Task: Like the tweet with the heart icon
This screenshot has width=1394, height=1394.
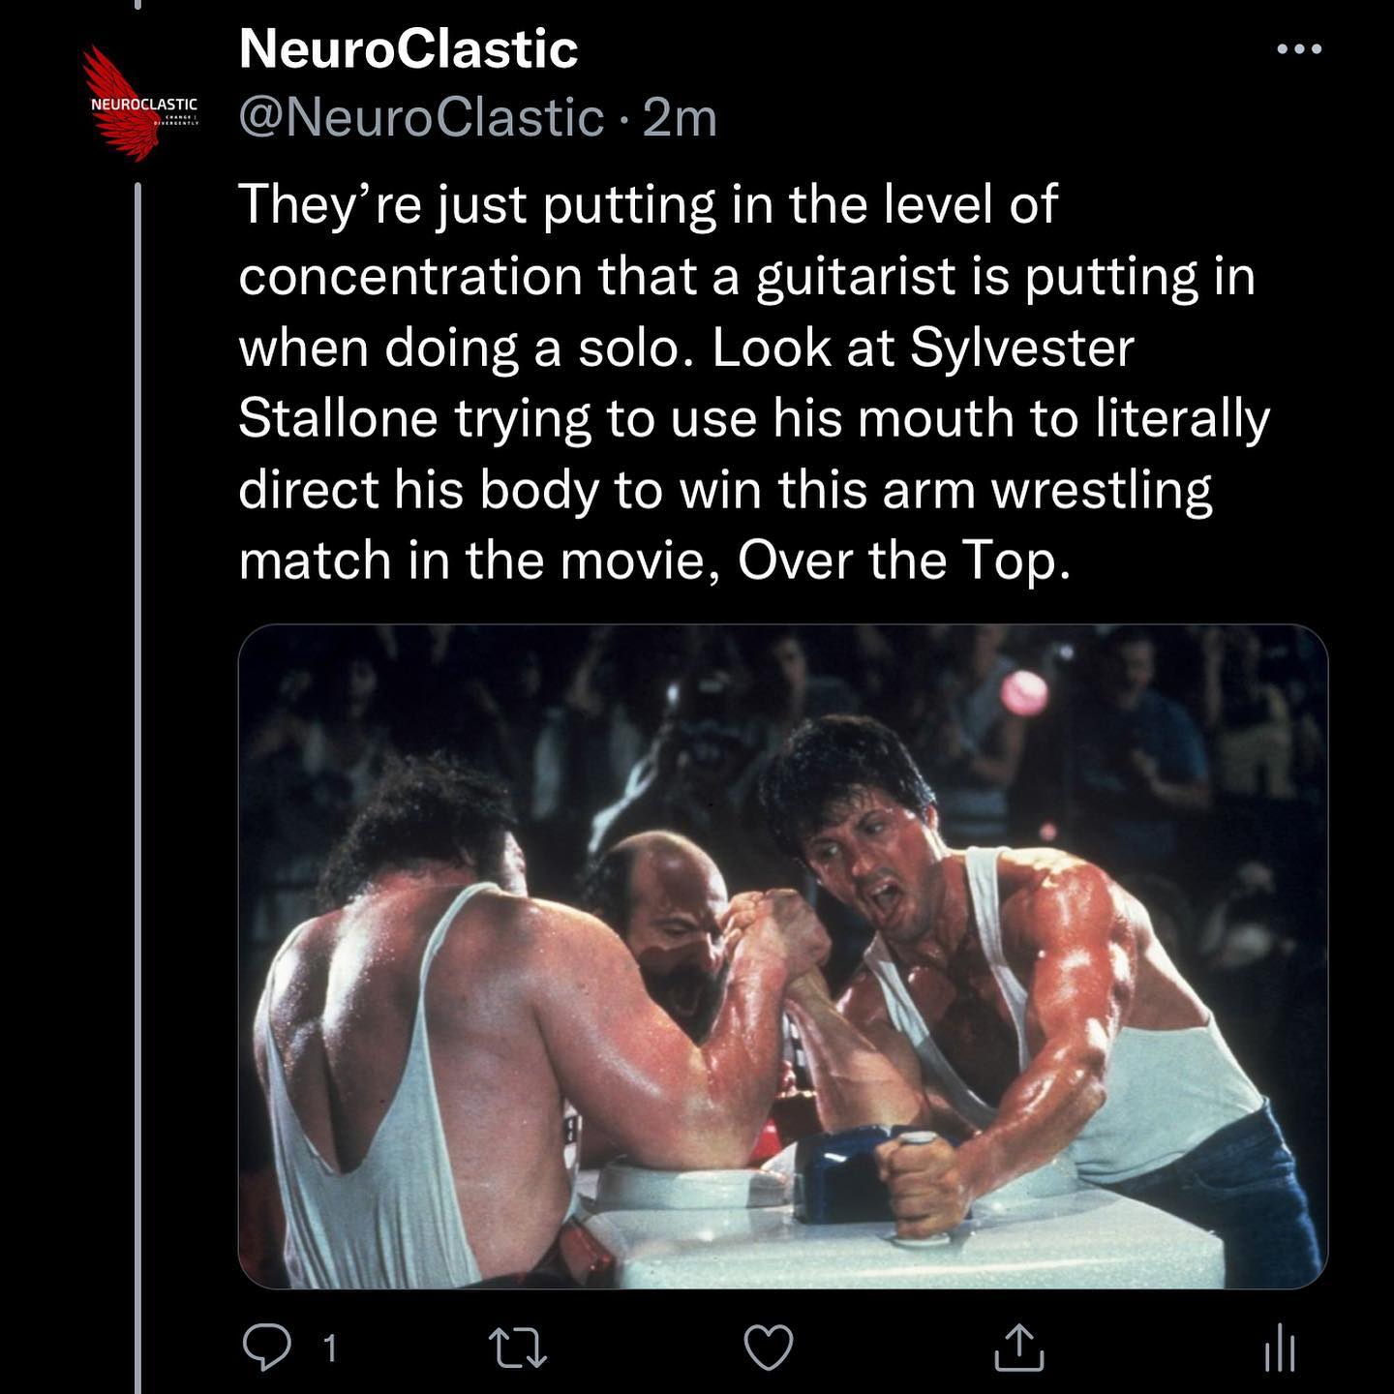Action: pos(769,1348)
